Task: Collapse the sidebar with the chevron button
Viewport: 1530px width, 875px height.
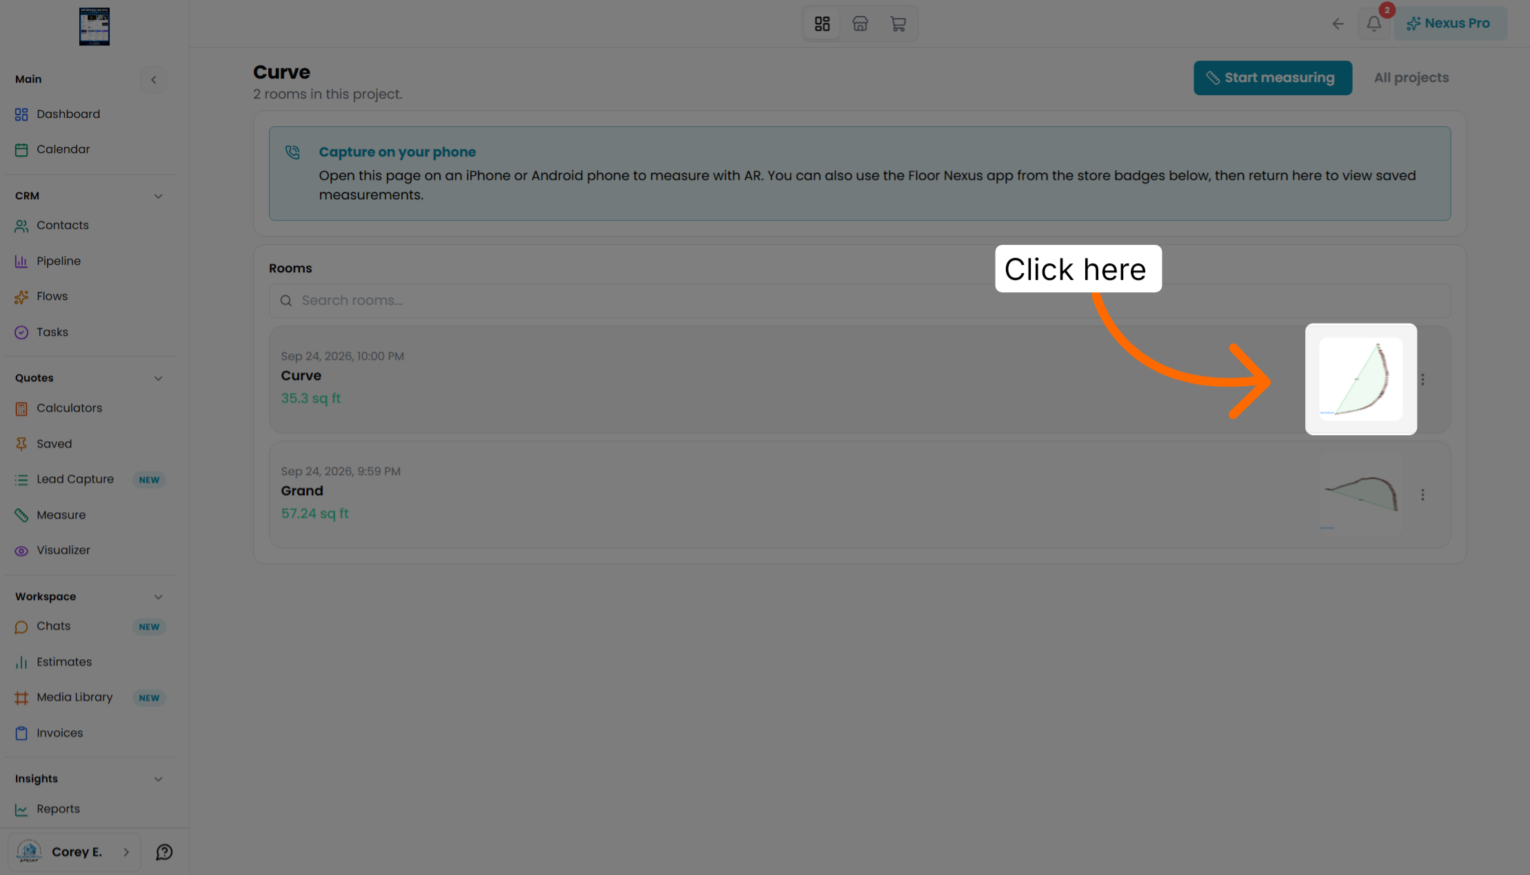Action: (x=154, y=79)
